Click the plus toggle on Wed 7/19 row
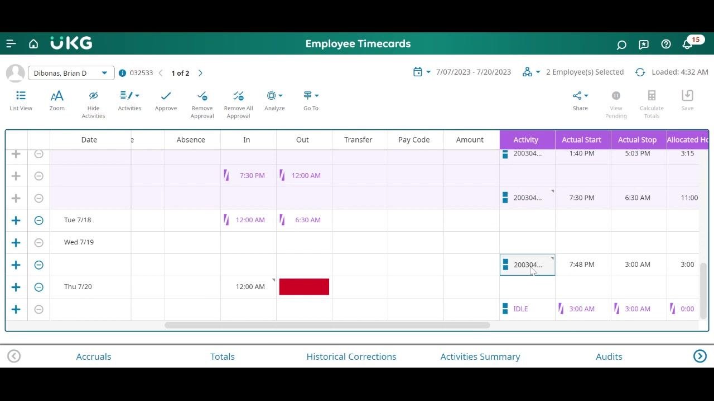This screenshot has width=714, height=401. (16, 243)
